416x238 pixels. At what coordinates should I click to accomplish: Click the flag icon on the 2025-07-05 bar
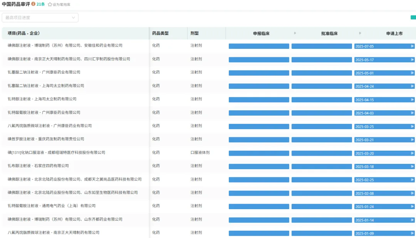[412, 46]
